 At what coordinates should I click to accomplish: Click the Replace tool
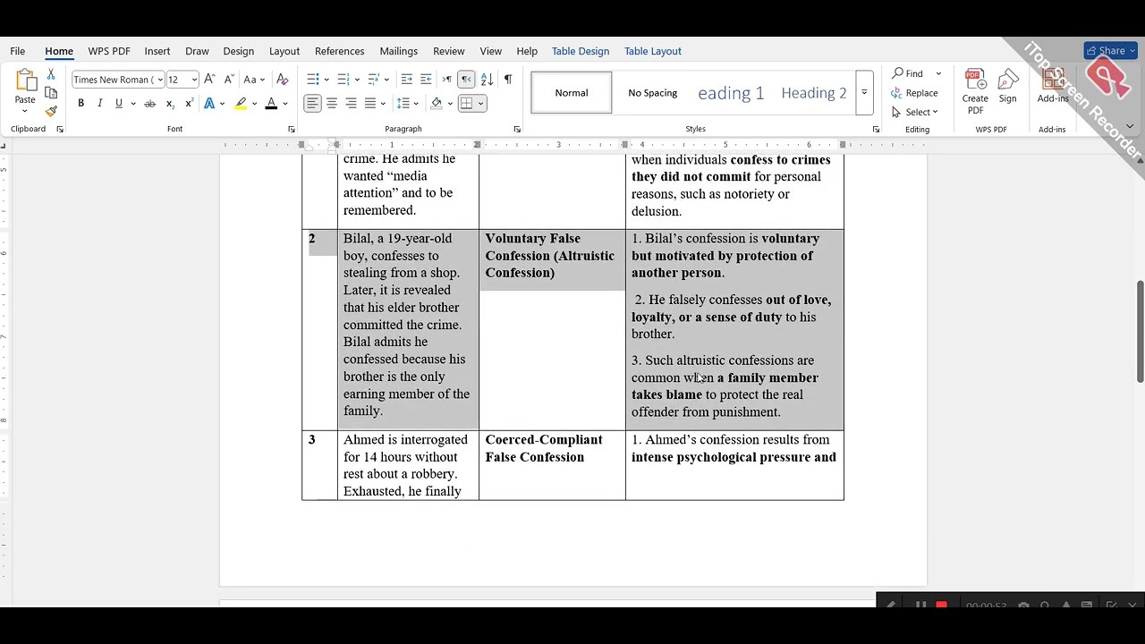tap(914, 93)
